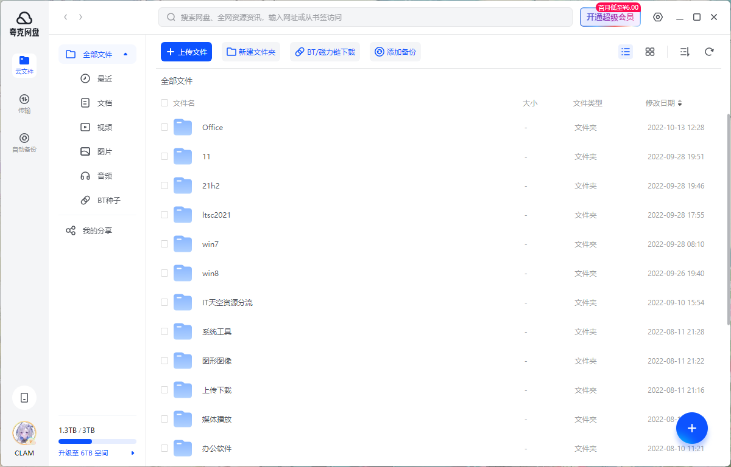Switch to grid view layout
The height and width of the screenshot is (467, 731).
click(x=649, y=52)
